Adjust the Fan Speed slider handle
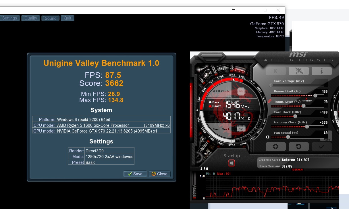Viewport: 349px width, 209px height. pyautogui.click(x=288, y=137)
